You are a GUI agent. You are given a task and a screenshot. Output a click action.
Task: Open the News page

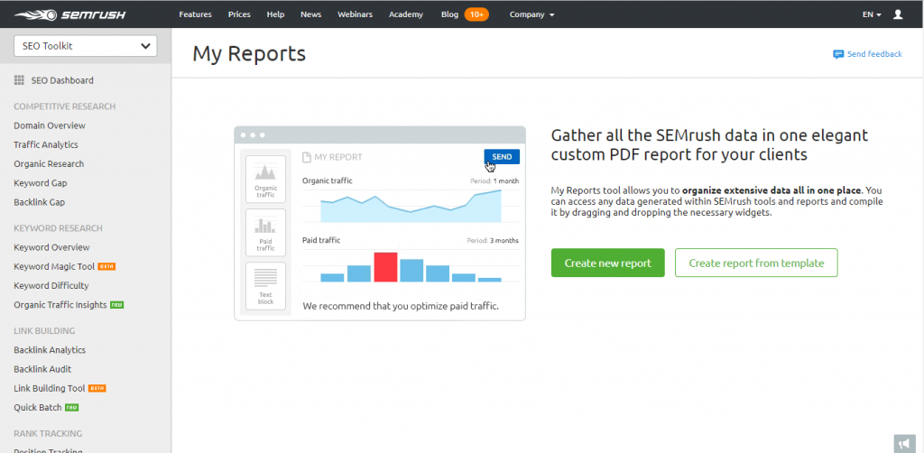310,14
